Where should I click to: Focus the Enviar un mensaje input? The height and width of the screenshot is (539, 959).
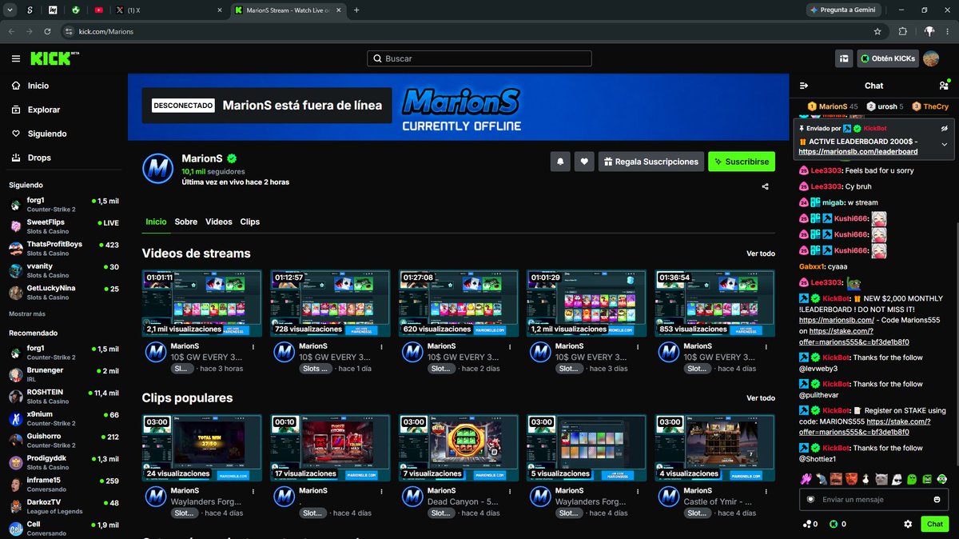coord(873,500)
